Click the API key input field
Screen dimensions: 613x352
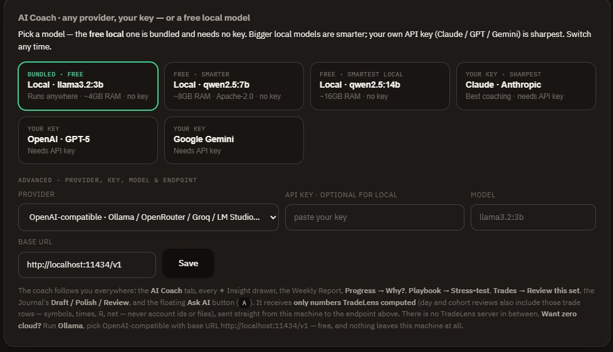375,217
